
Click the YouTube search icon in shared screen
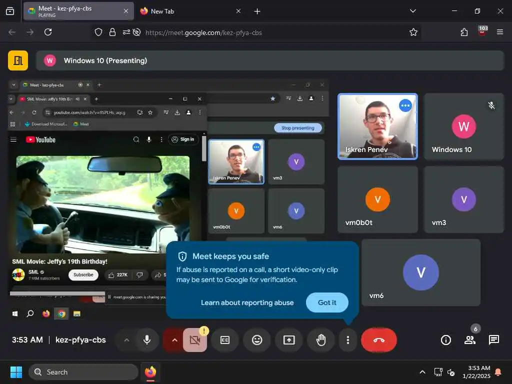(136, 140)
